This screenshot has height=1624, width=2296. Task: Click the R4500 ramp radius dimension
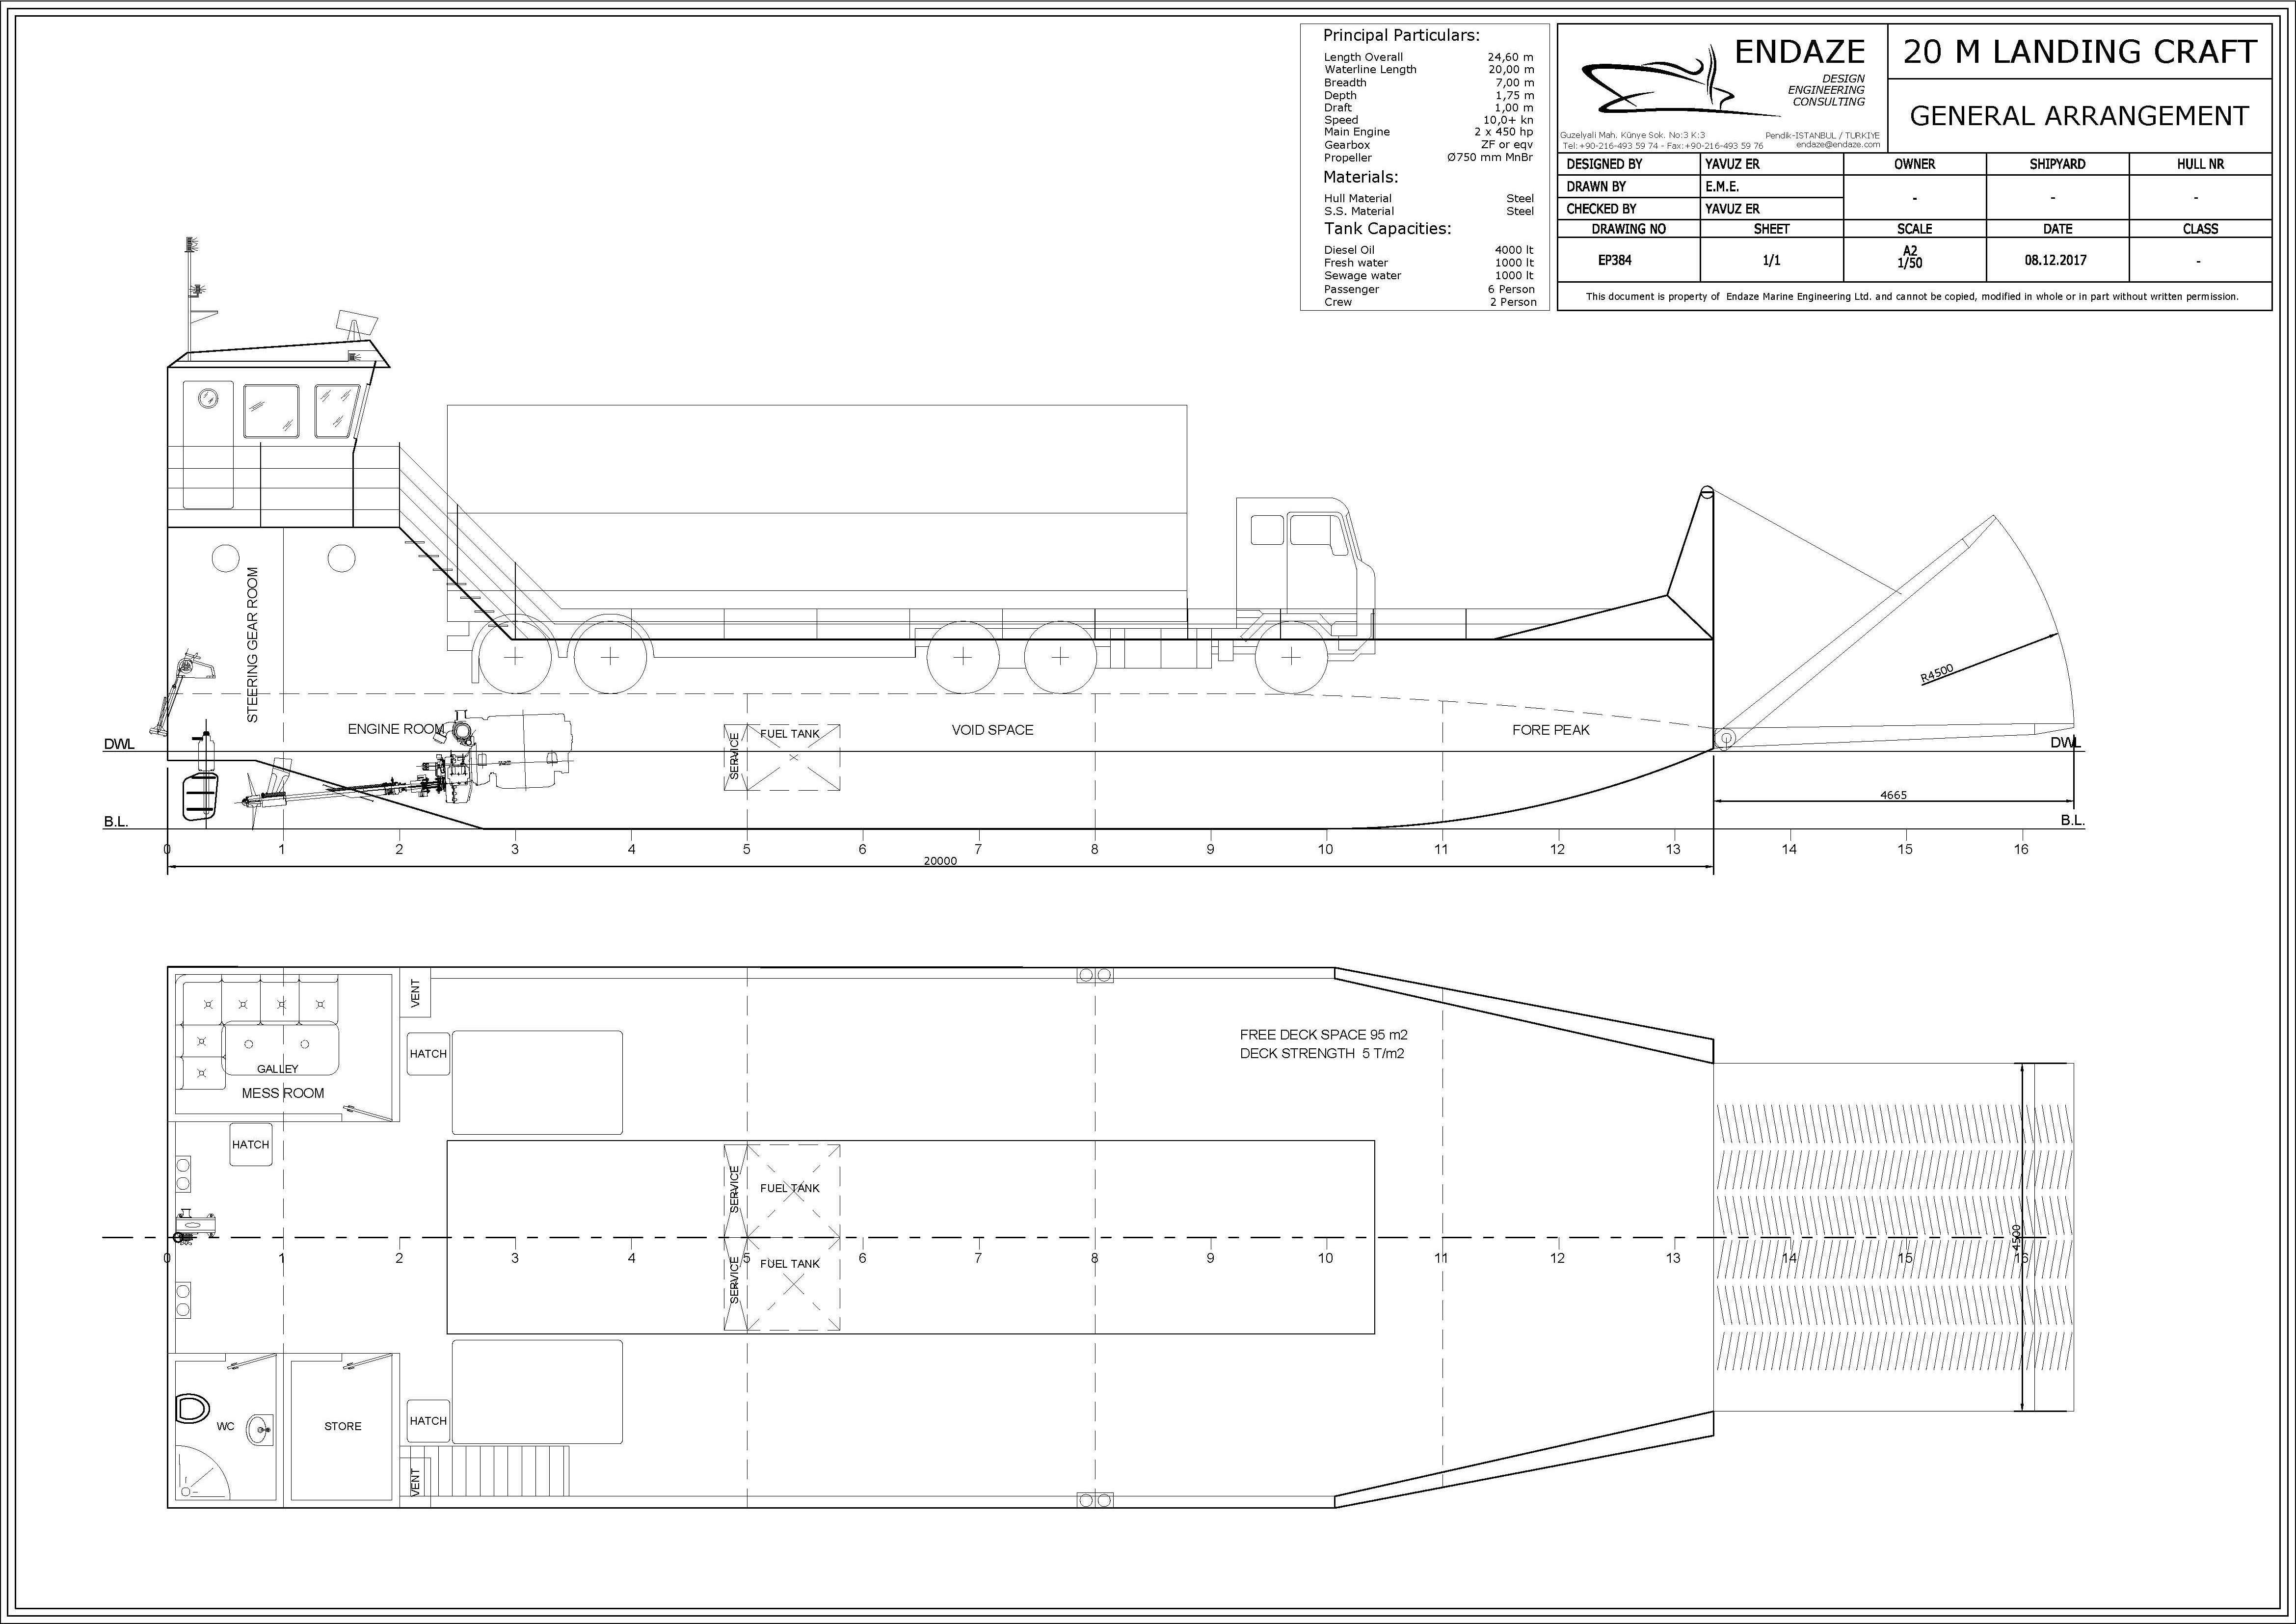point(1937,674)
